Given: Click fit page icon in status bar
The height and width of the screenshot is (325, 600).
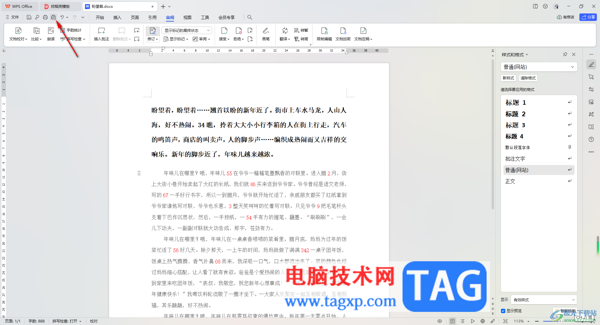Looking at the screenshot, I should (505, 321).
